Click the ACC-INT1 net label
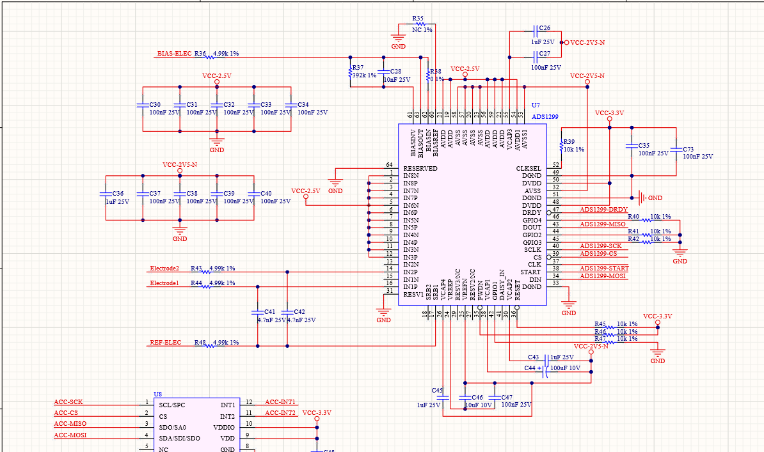The image size is (764, 452). coord(280,402)
